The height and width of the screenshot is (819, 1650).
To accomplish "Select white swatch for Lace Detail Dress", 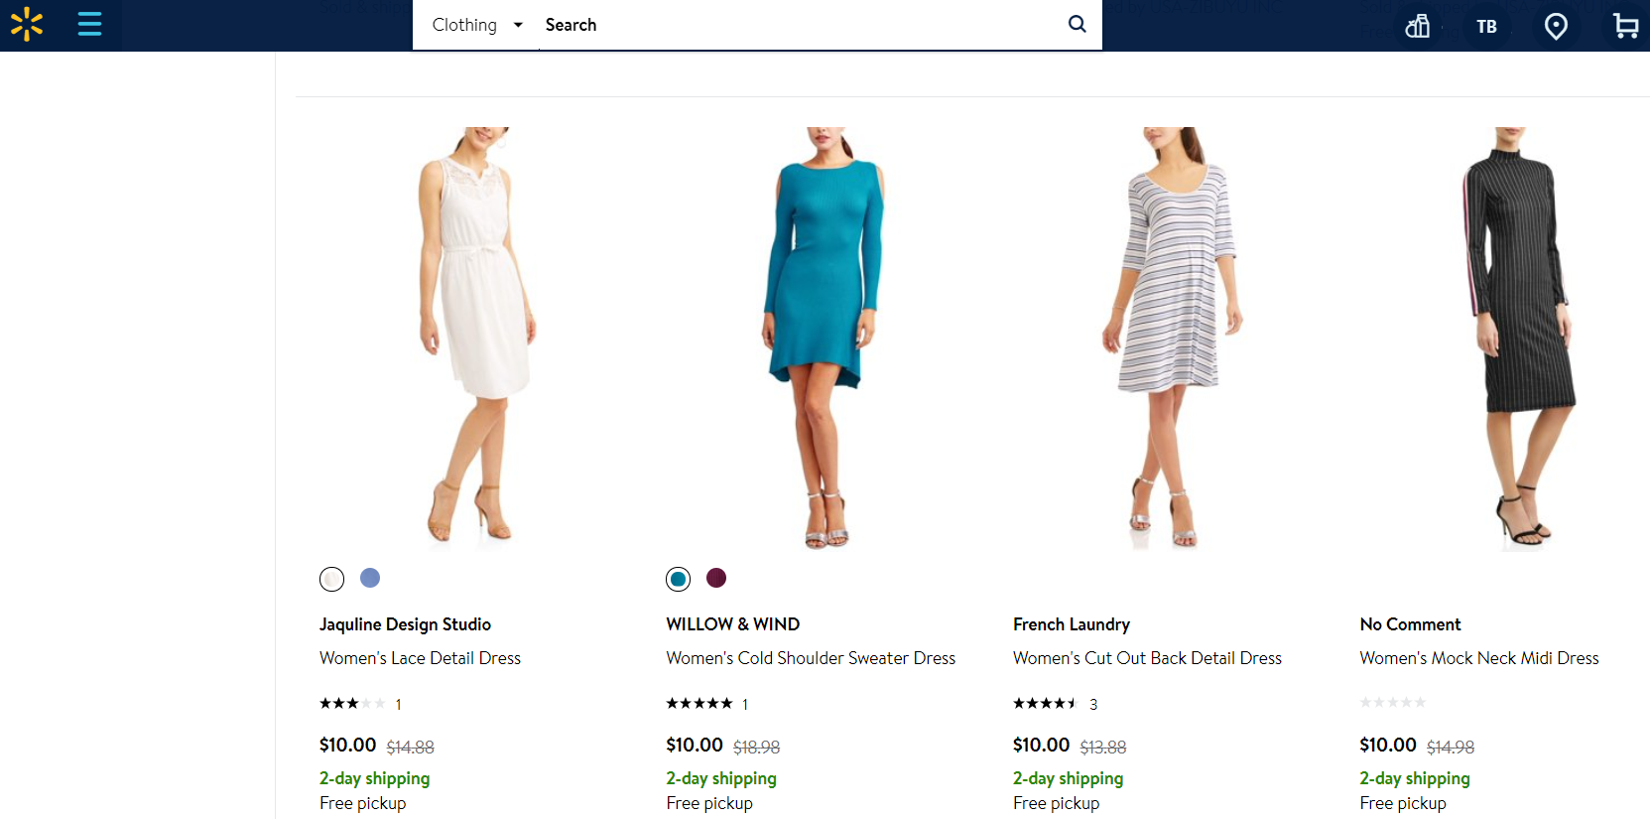I will pyautogui.click(x=331, y=579).
